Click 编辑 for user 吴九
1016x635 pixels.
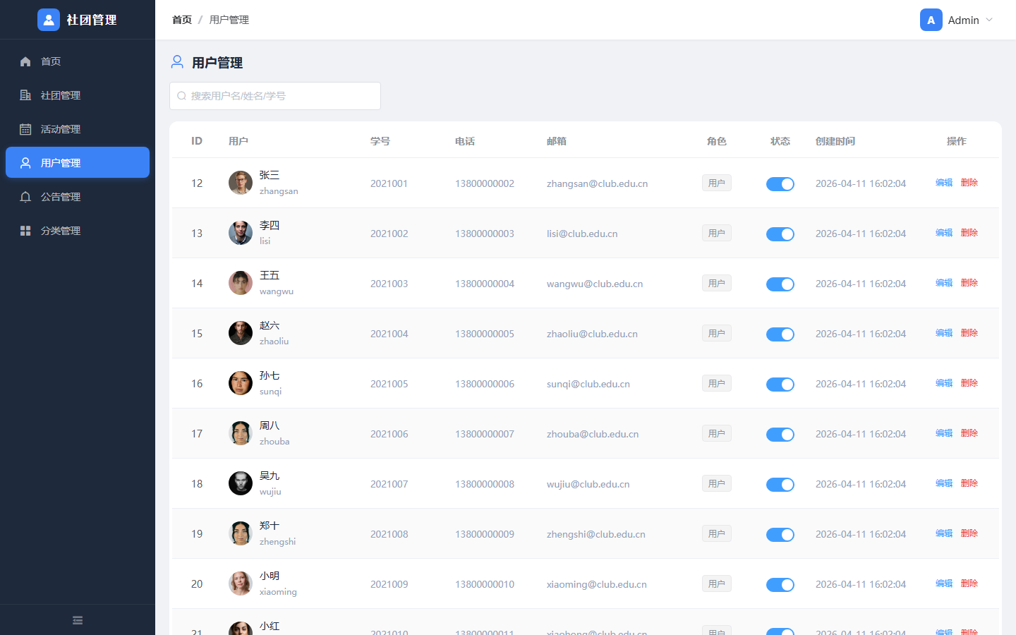tap(944, 483)
